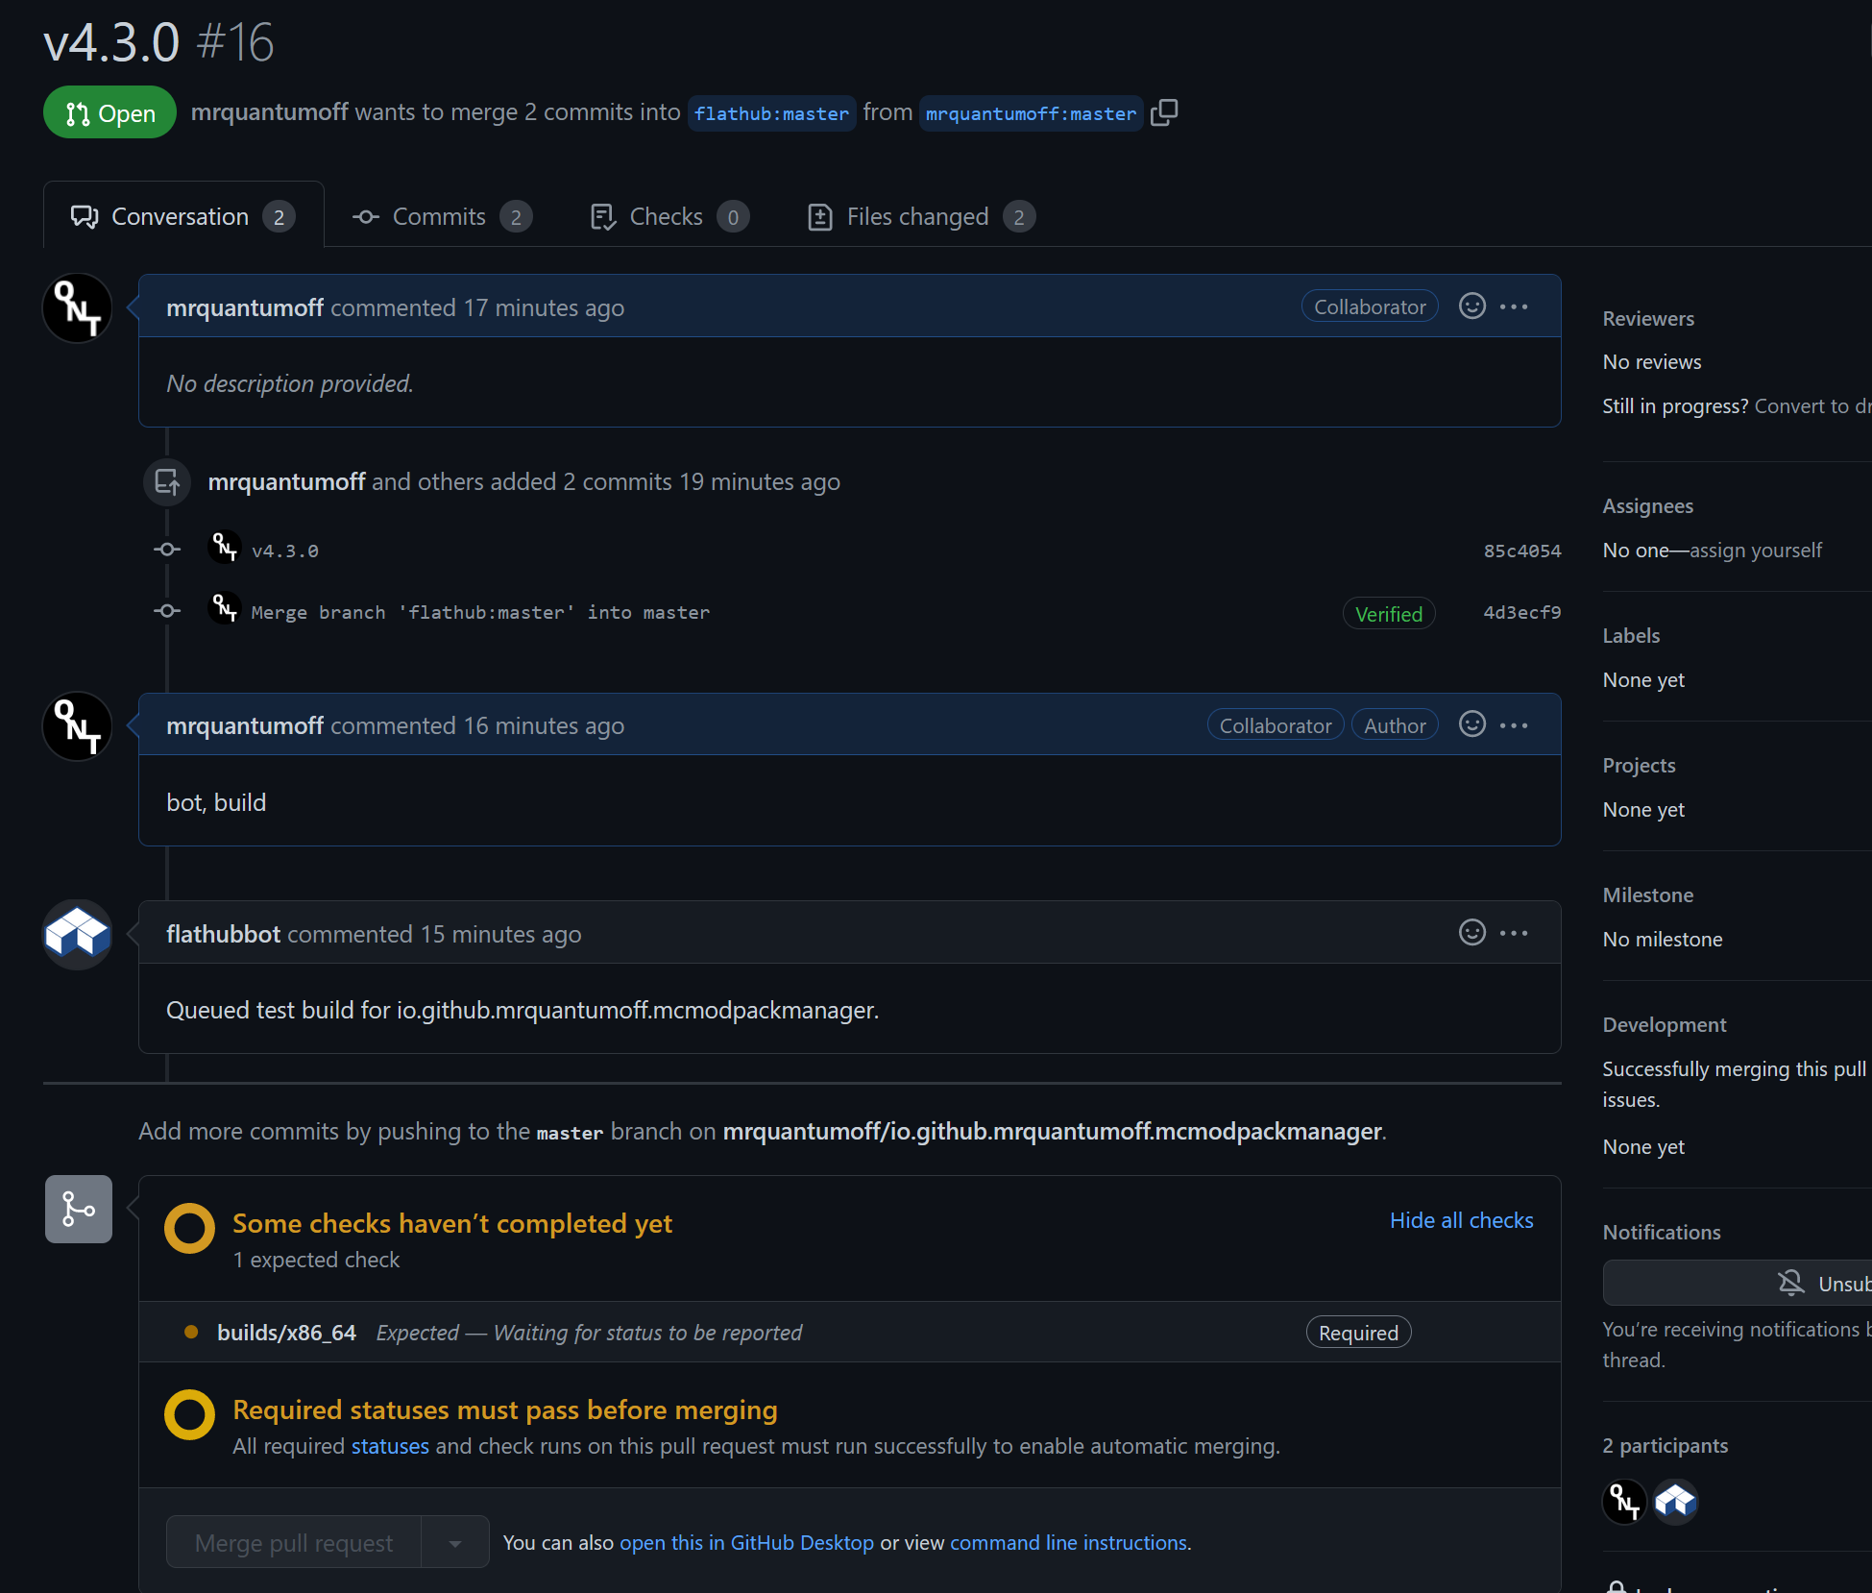
Task: Click the Merge pull request button
Action: click(293, 1542)
